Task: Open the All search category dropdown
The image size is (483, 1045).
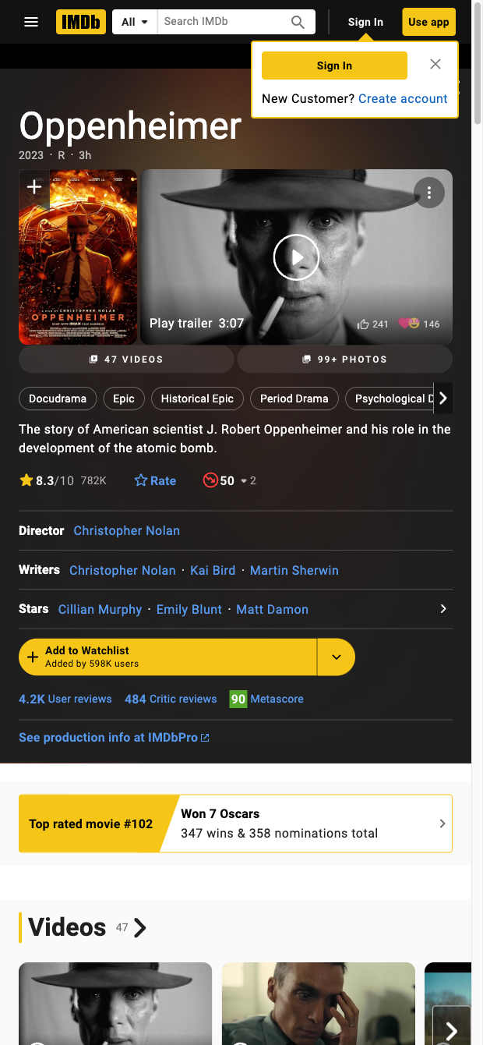Action: pyautogui.click(x=135, y=22)
